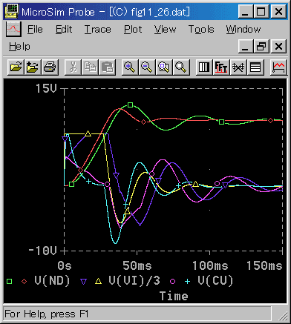
Task: Toggle the FFT toolbar icon
Action: (x=221, y=67)
